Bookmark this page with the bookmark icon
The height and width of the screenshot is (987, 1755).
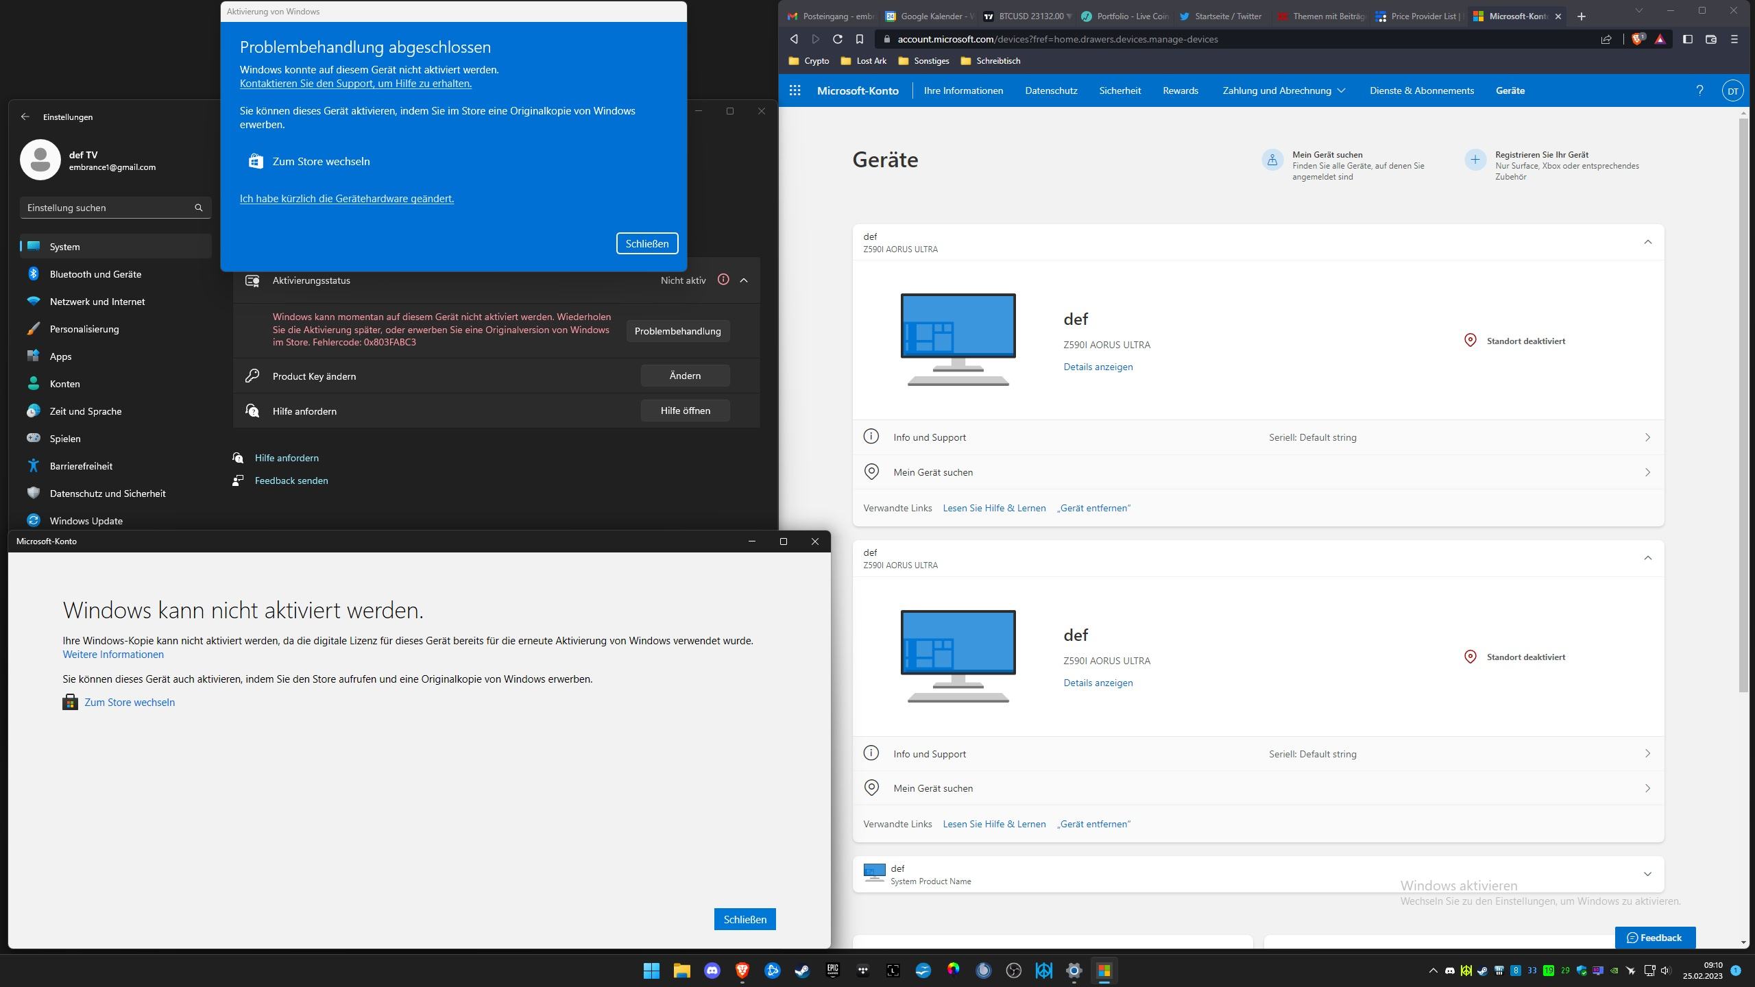(x=860, y=39)
